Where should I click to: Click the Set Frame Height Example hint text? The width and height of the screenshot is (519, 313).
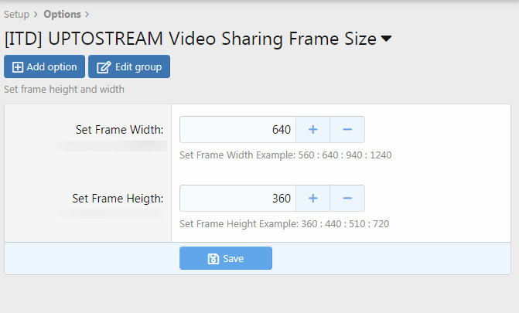click(x=284, y=224)
